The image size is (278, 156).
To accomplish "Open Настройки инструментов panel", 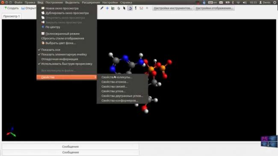I will point(173,8).
